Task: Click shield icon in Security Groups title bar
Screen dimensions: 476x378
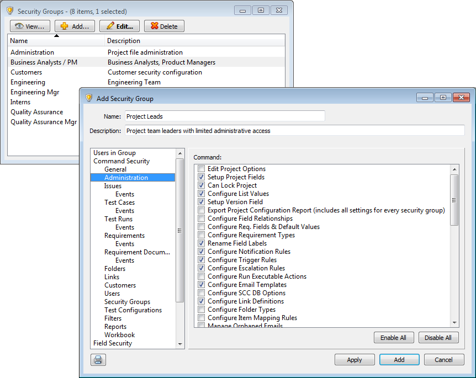Action: point(10,11)
